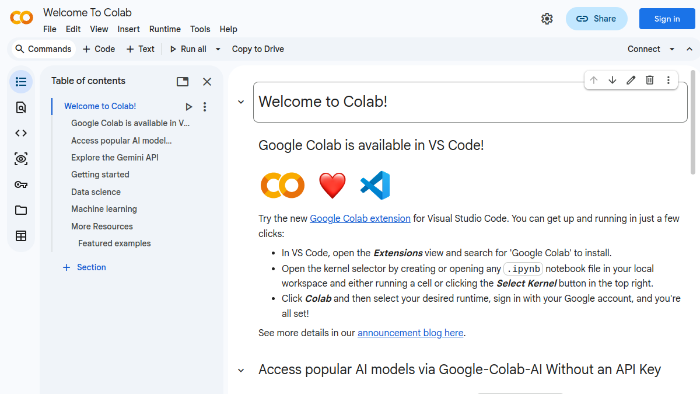Click the Google Colab logo image in cell
The image size is (700, 394).
click(282, 186)
